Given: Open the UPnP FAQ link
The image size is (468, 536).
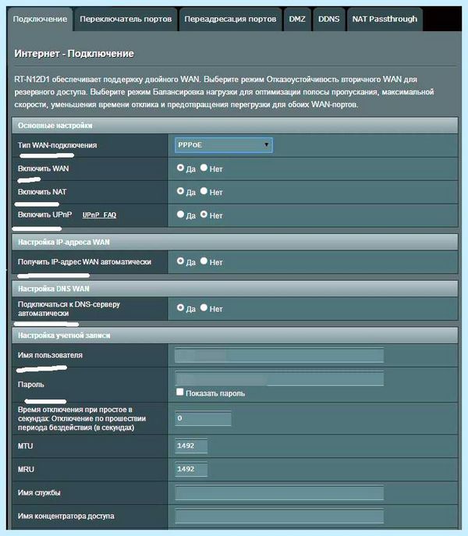Looking at the screenshot, I should [x=99, y=215].
